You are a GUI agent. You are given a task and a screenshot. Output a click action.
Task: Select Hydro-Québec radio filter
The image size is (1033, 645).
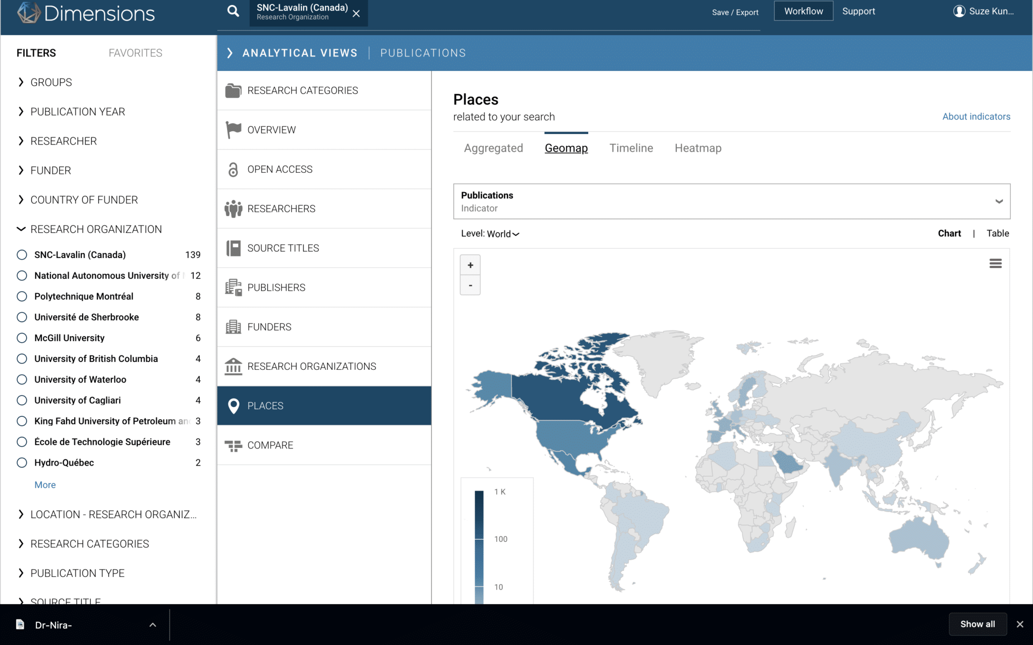point(22,463)
